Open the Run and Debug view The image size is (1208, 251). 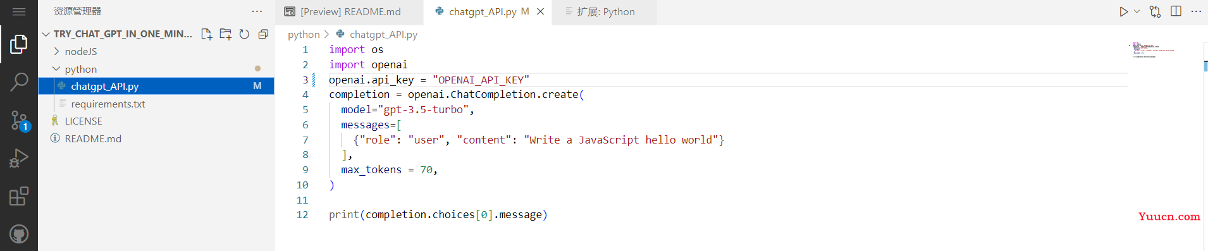click(19, 158)
